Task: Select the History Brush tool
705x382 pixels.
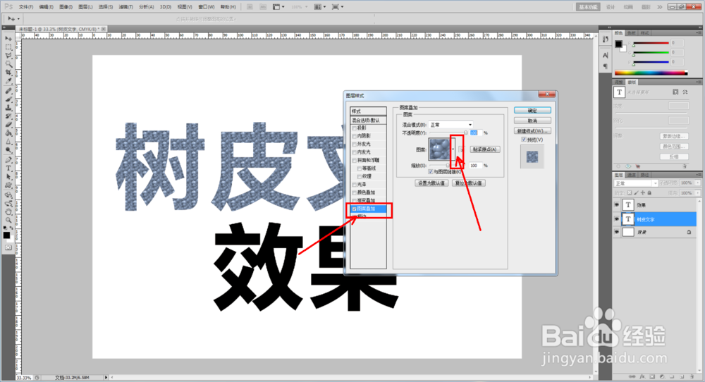Action: (x=8, y=116)
